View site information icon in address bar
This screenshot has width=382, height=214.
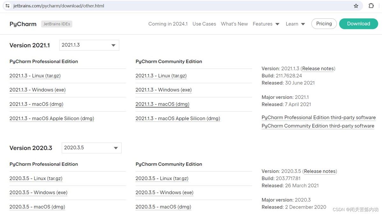8,6
